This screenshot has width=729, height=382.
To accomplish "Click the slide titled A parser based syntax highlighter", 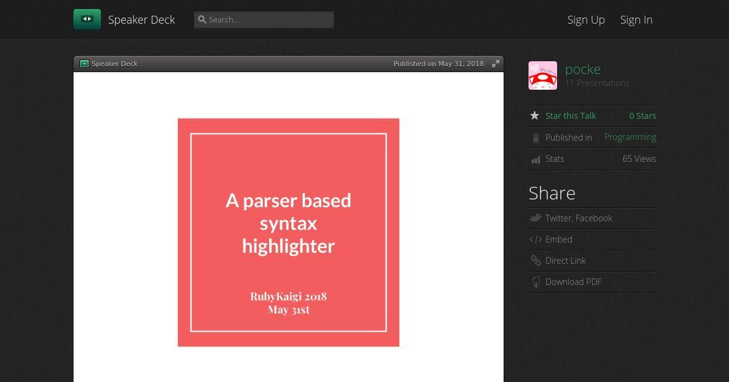I will pyautogui.click(x=289, y=232).
